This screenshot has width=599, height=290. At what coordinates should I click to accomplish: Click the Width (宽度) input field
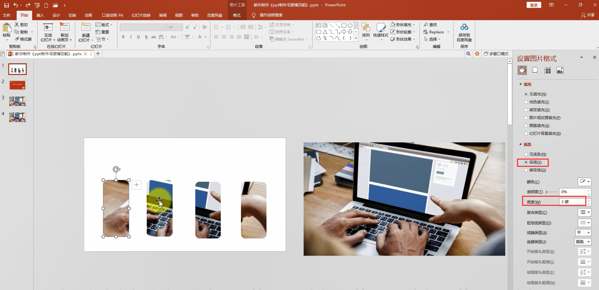coord(573,202)
